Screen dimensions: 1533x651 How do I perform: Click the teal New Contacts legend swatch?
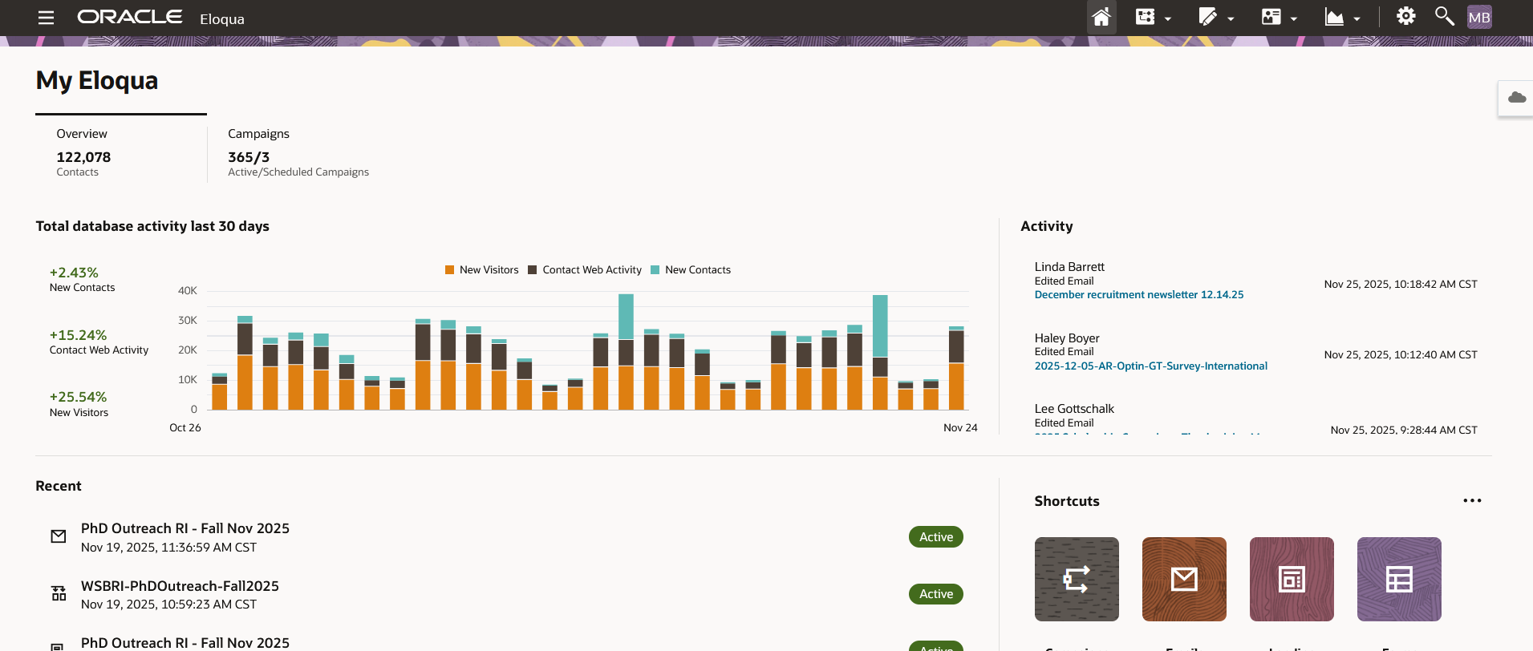tap(655, 270)
